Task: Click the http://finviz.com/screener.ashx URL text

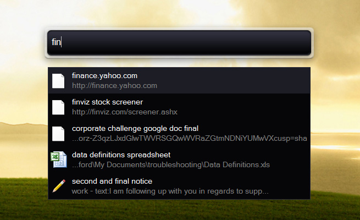Action: [125, 112]
